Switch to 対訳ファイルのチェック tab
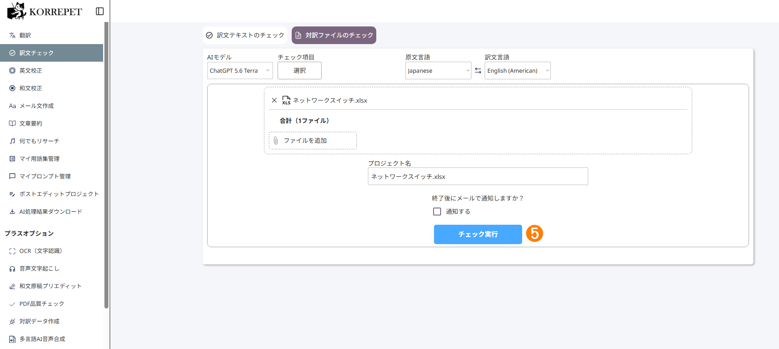This screenshot has height=349, width=779. [334, 35]
